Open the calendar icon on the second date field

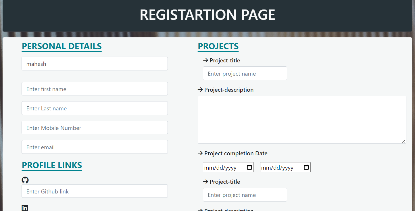coord(306,167)
